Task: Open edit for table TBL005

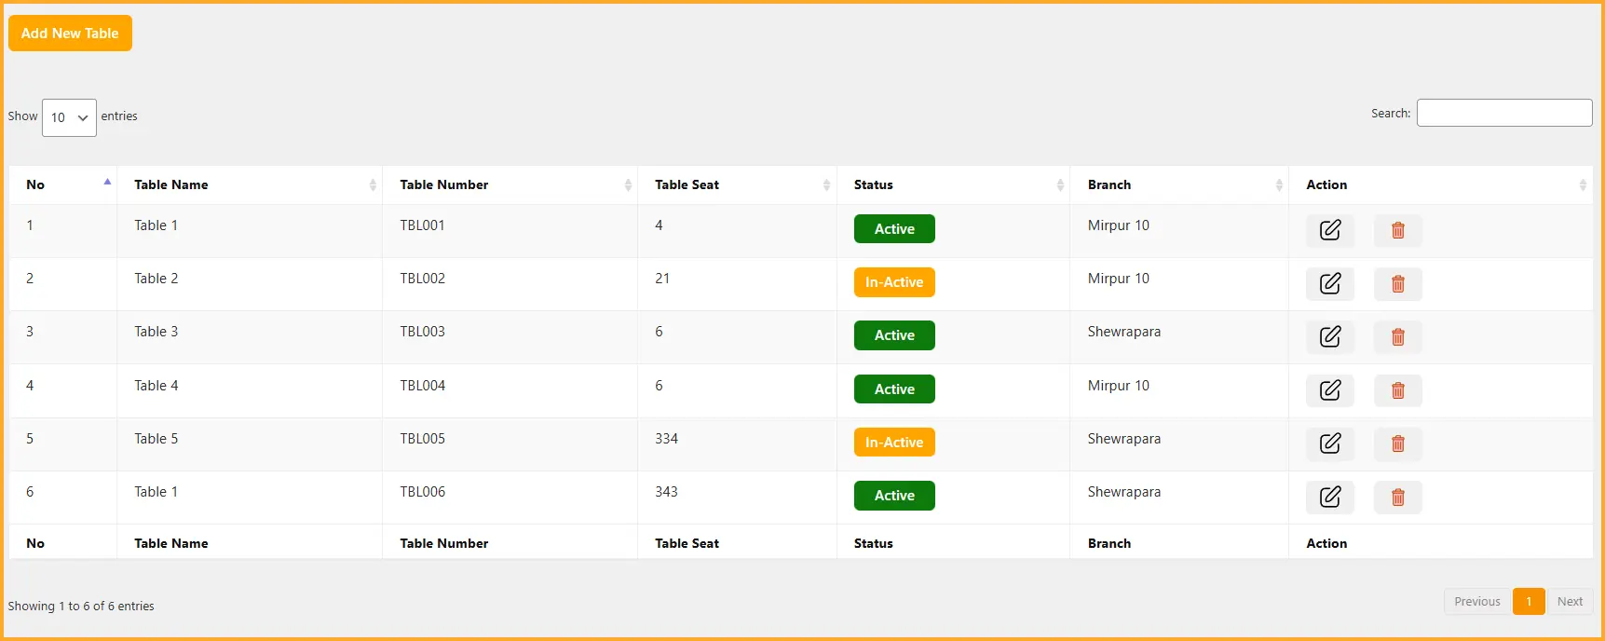Action: click(1329, 443)
